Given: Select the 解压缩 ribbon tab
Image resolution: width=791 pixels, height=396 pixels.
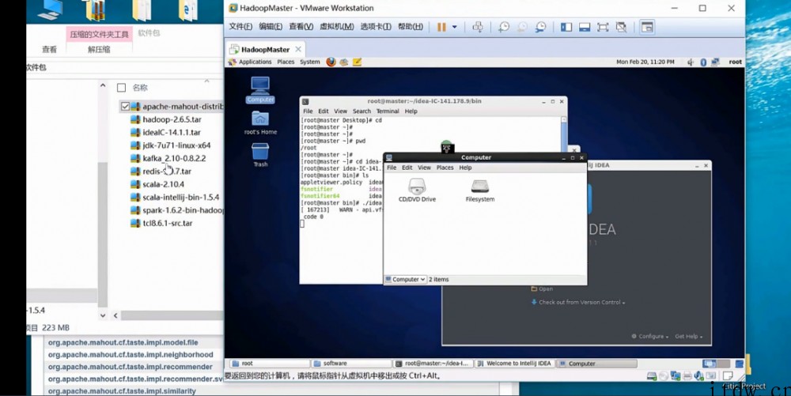Looking at the screenshot, I should (x=99, y=49).
